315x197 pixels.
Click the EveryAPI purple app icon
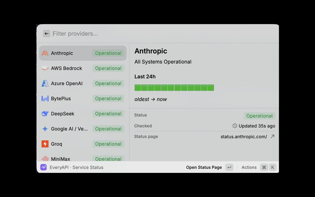pos(44,167)
